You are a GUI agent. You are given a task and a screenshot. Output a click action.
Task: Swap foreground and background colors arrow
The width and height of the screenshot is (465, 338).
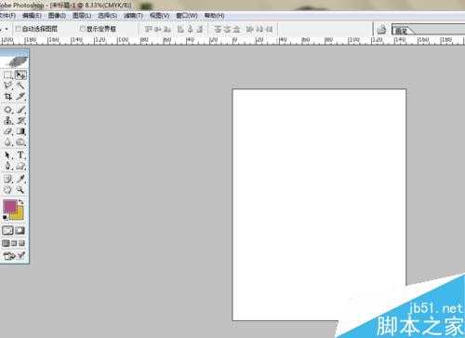pyautogui.click(x=21, y=202)
